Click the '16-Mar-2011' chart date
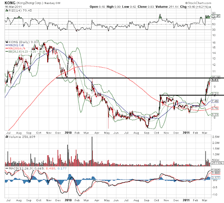The width and height of the screenshot is (224, 203). click(x=13, y=7)
